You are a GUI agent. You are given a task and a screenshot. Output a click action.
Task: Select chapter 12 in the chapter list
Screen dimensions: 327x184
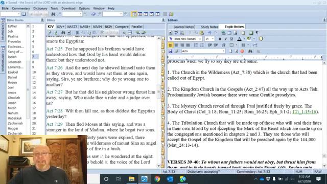(34, 82)
